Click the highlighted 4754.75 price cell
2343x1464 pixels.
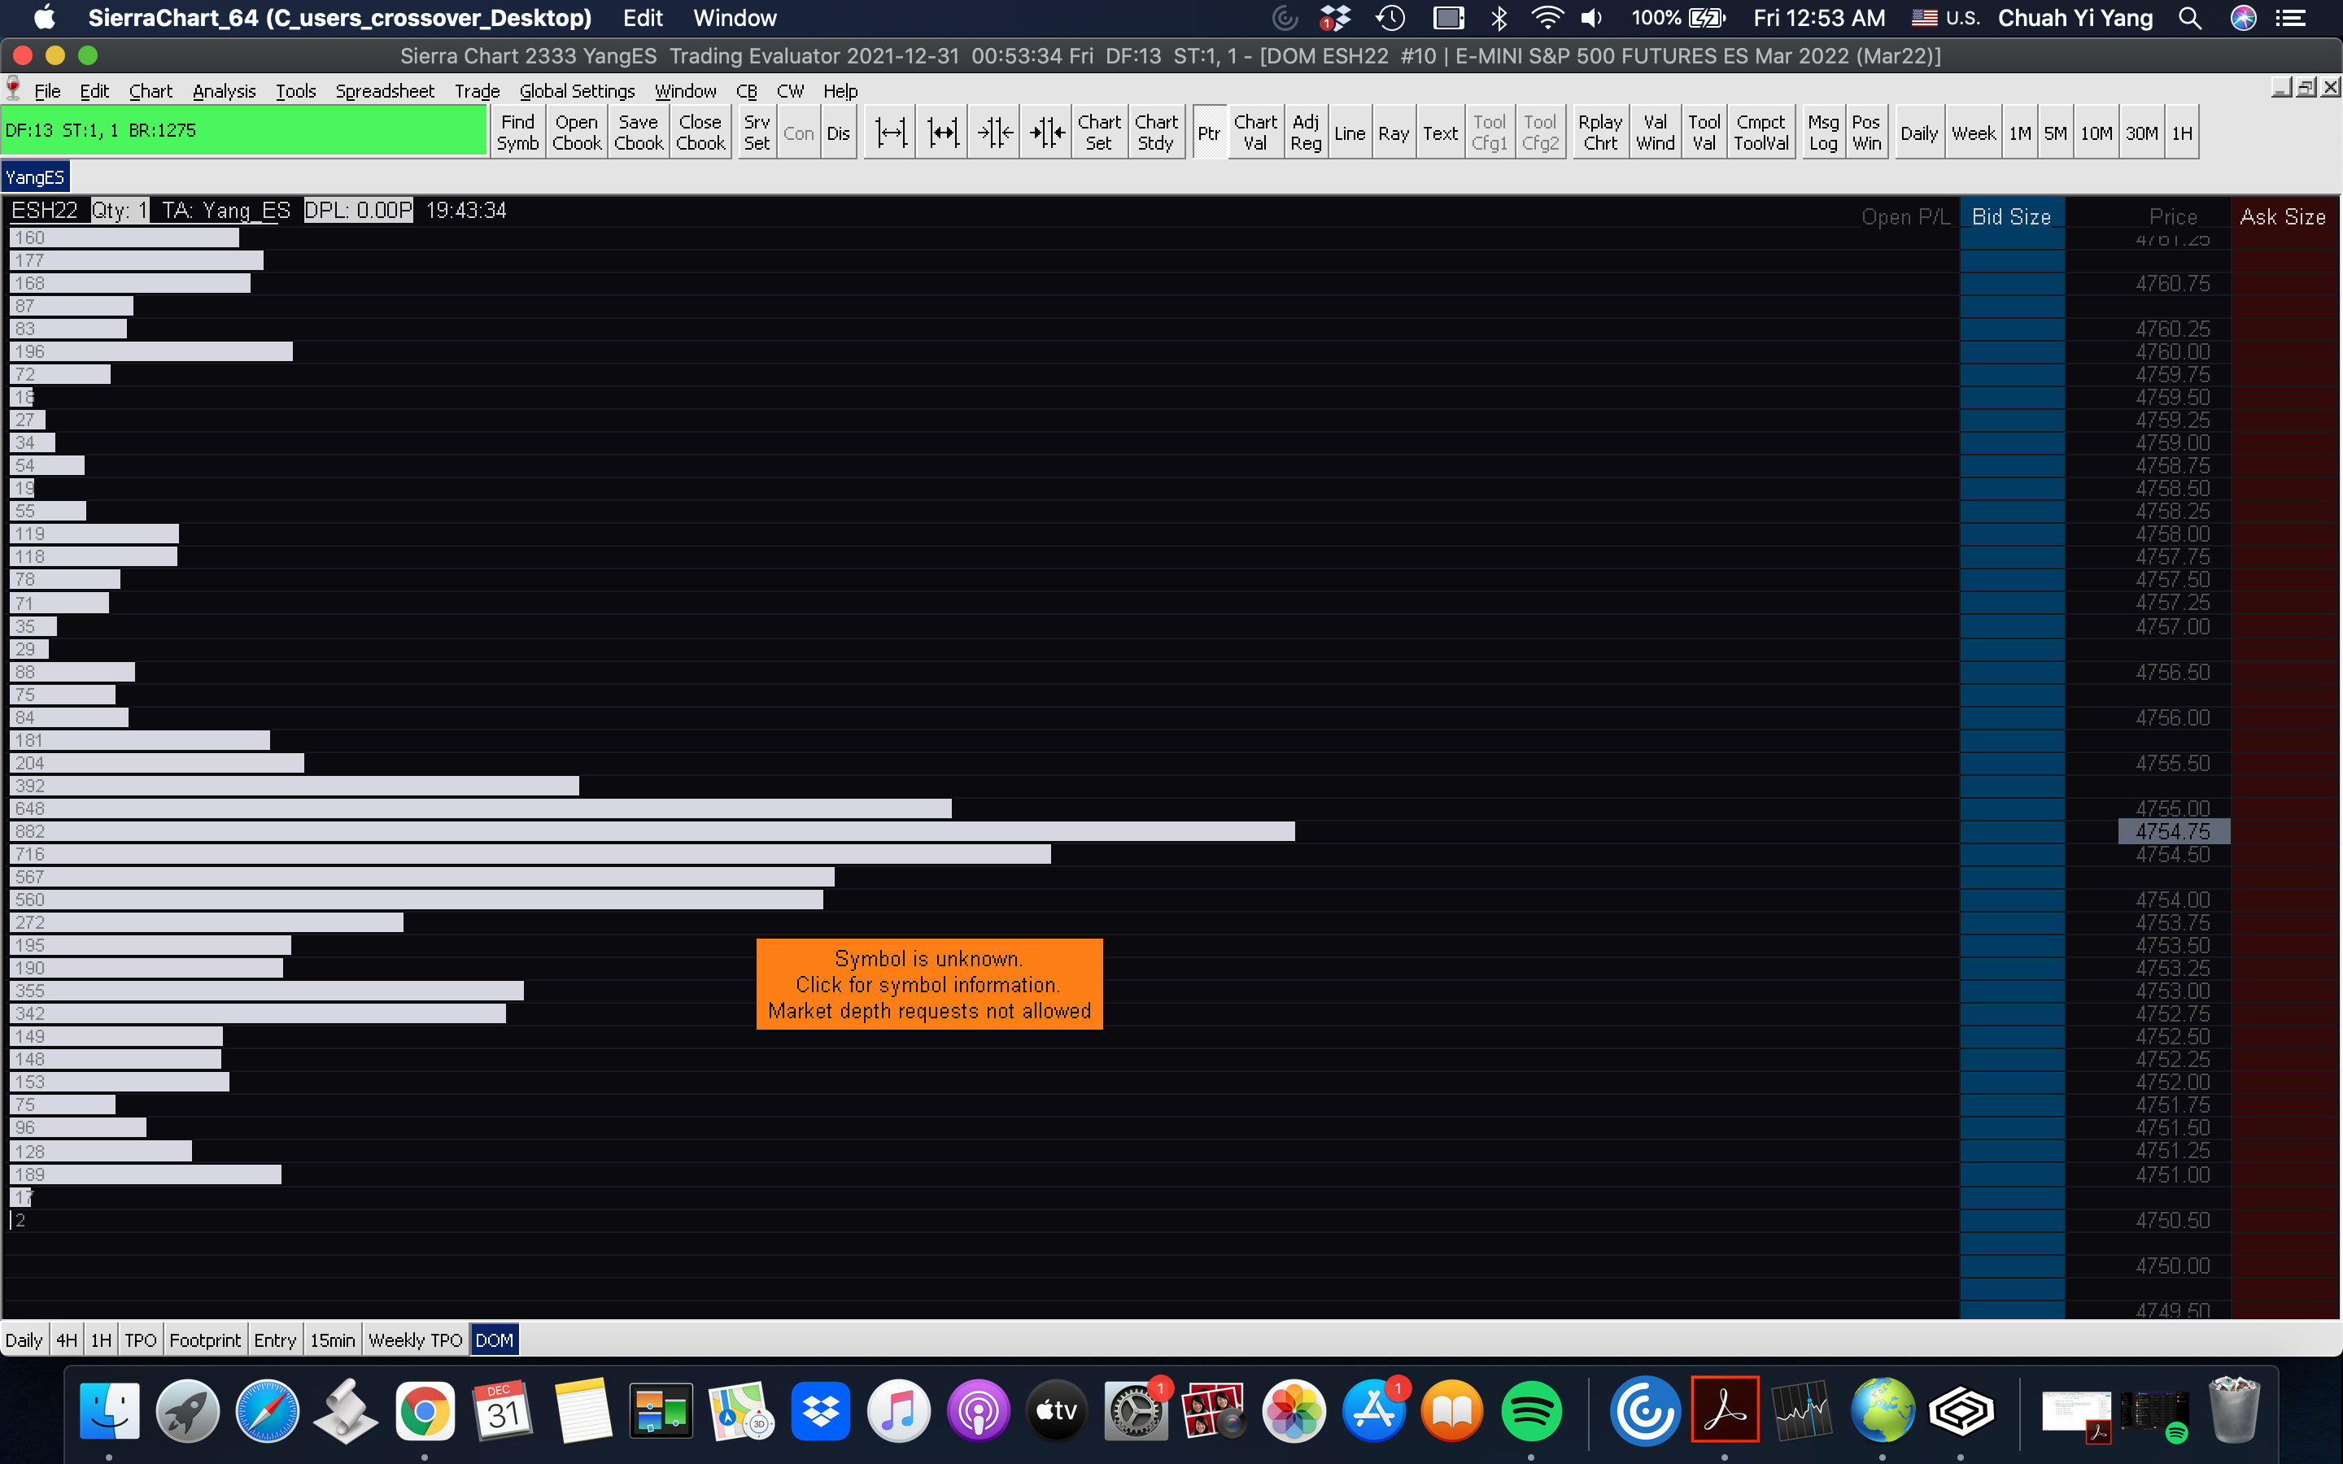pos(2173,830)
